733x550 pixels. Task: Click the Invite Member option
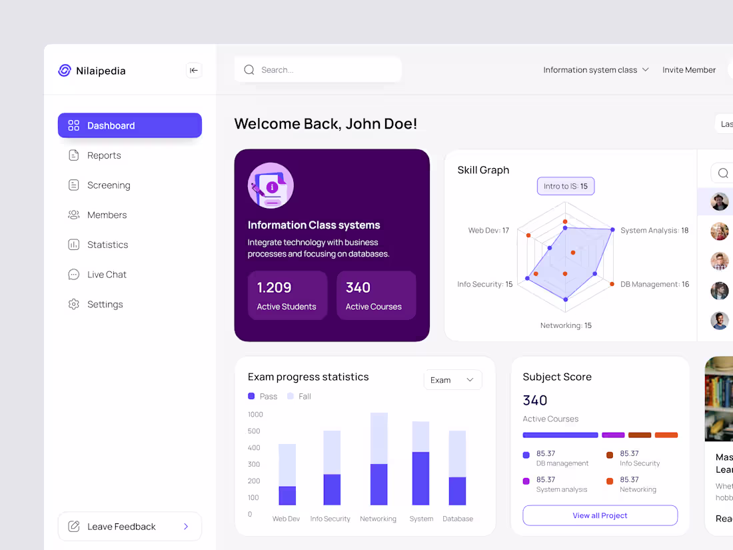(689, 69)
